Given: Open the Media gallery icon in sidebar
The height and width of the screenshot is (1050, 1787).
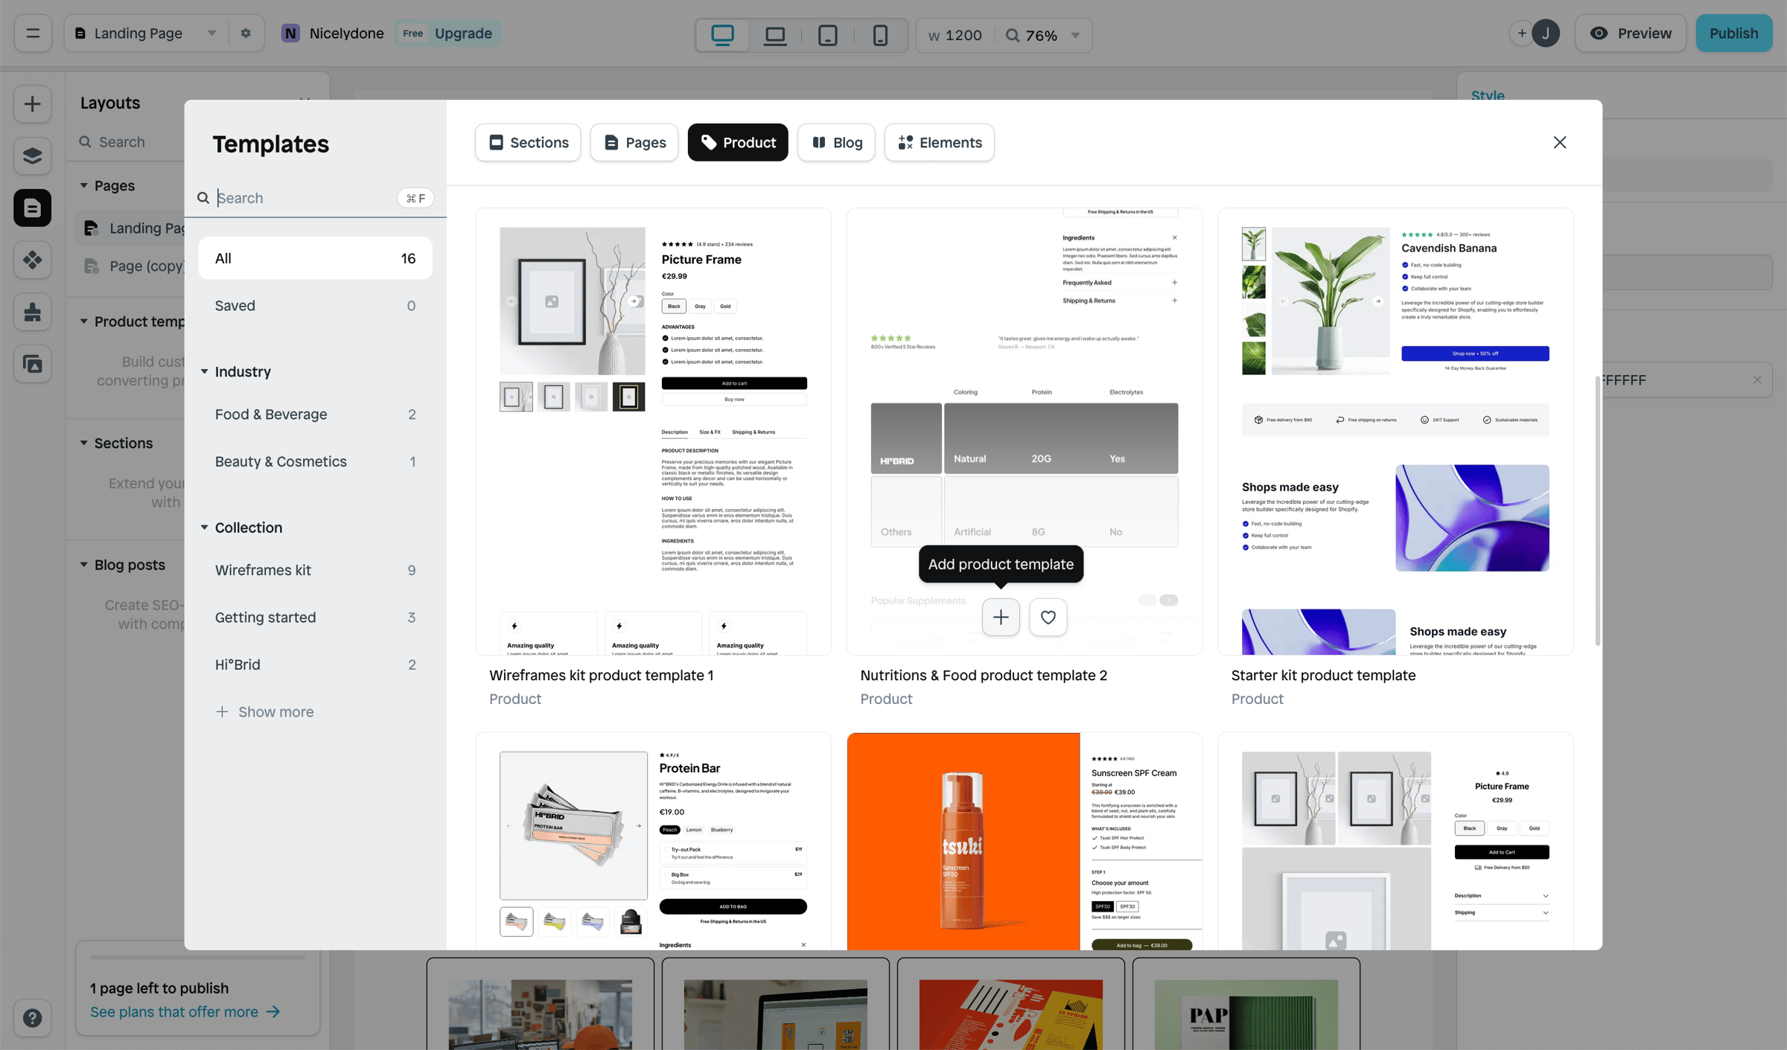Looking at the screenshot, I should 32,364.
